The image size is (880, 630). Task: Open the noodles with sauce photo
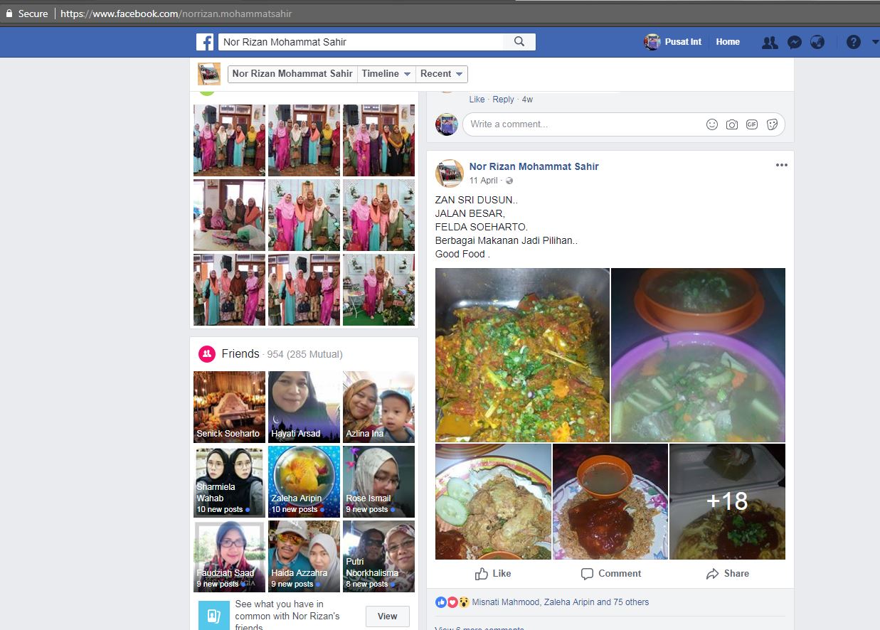[610, 501]
